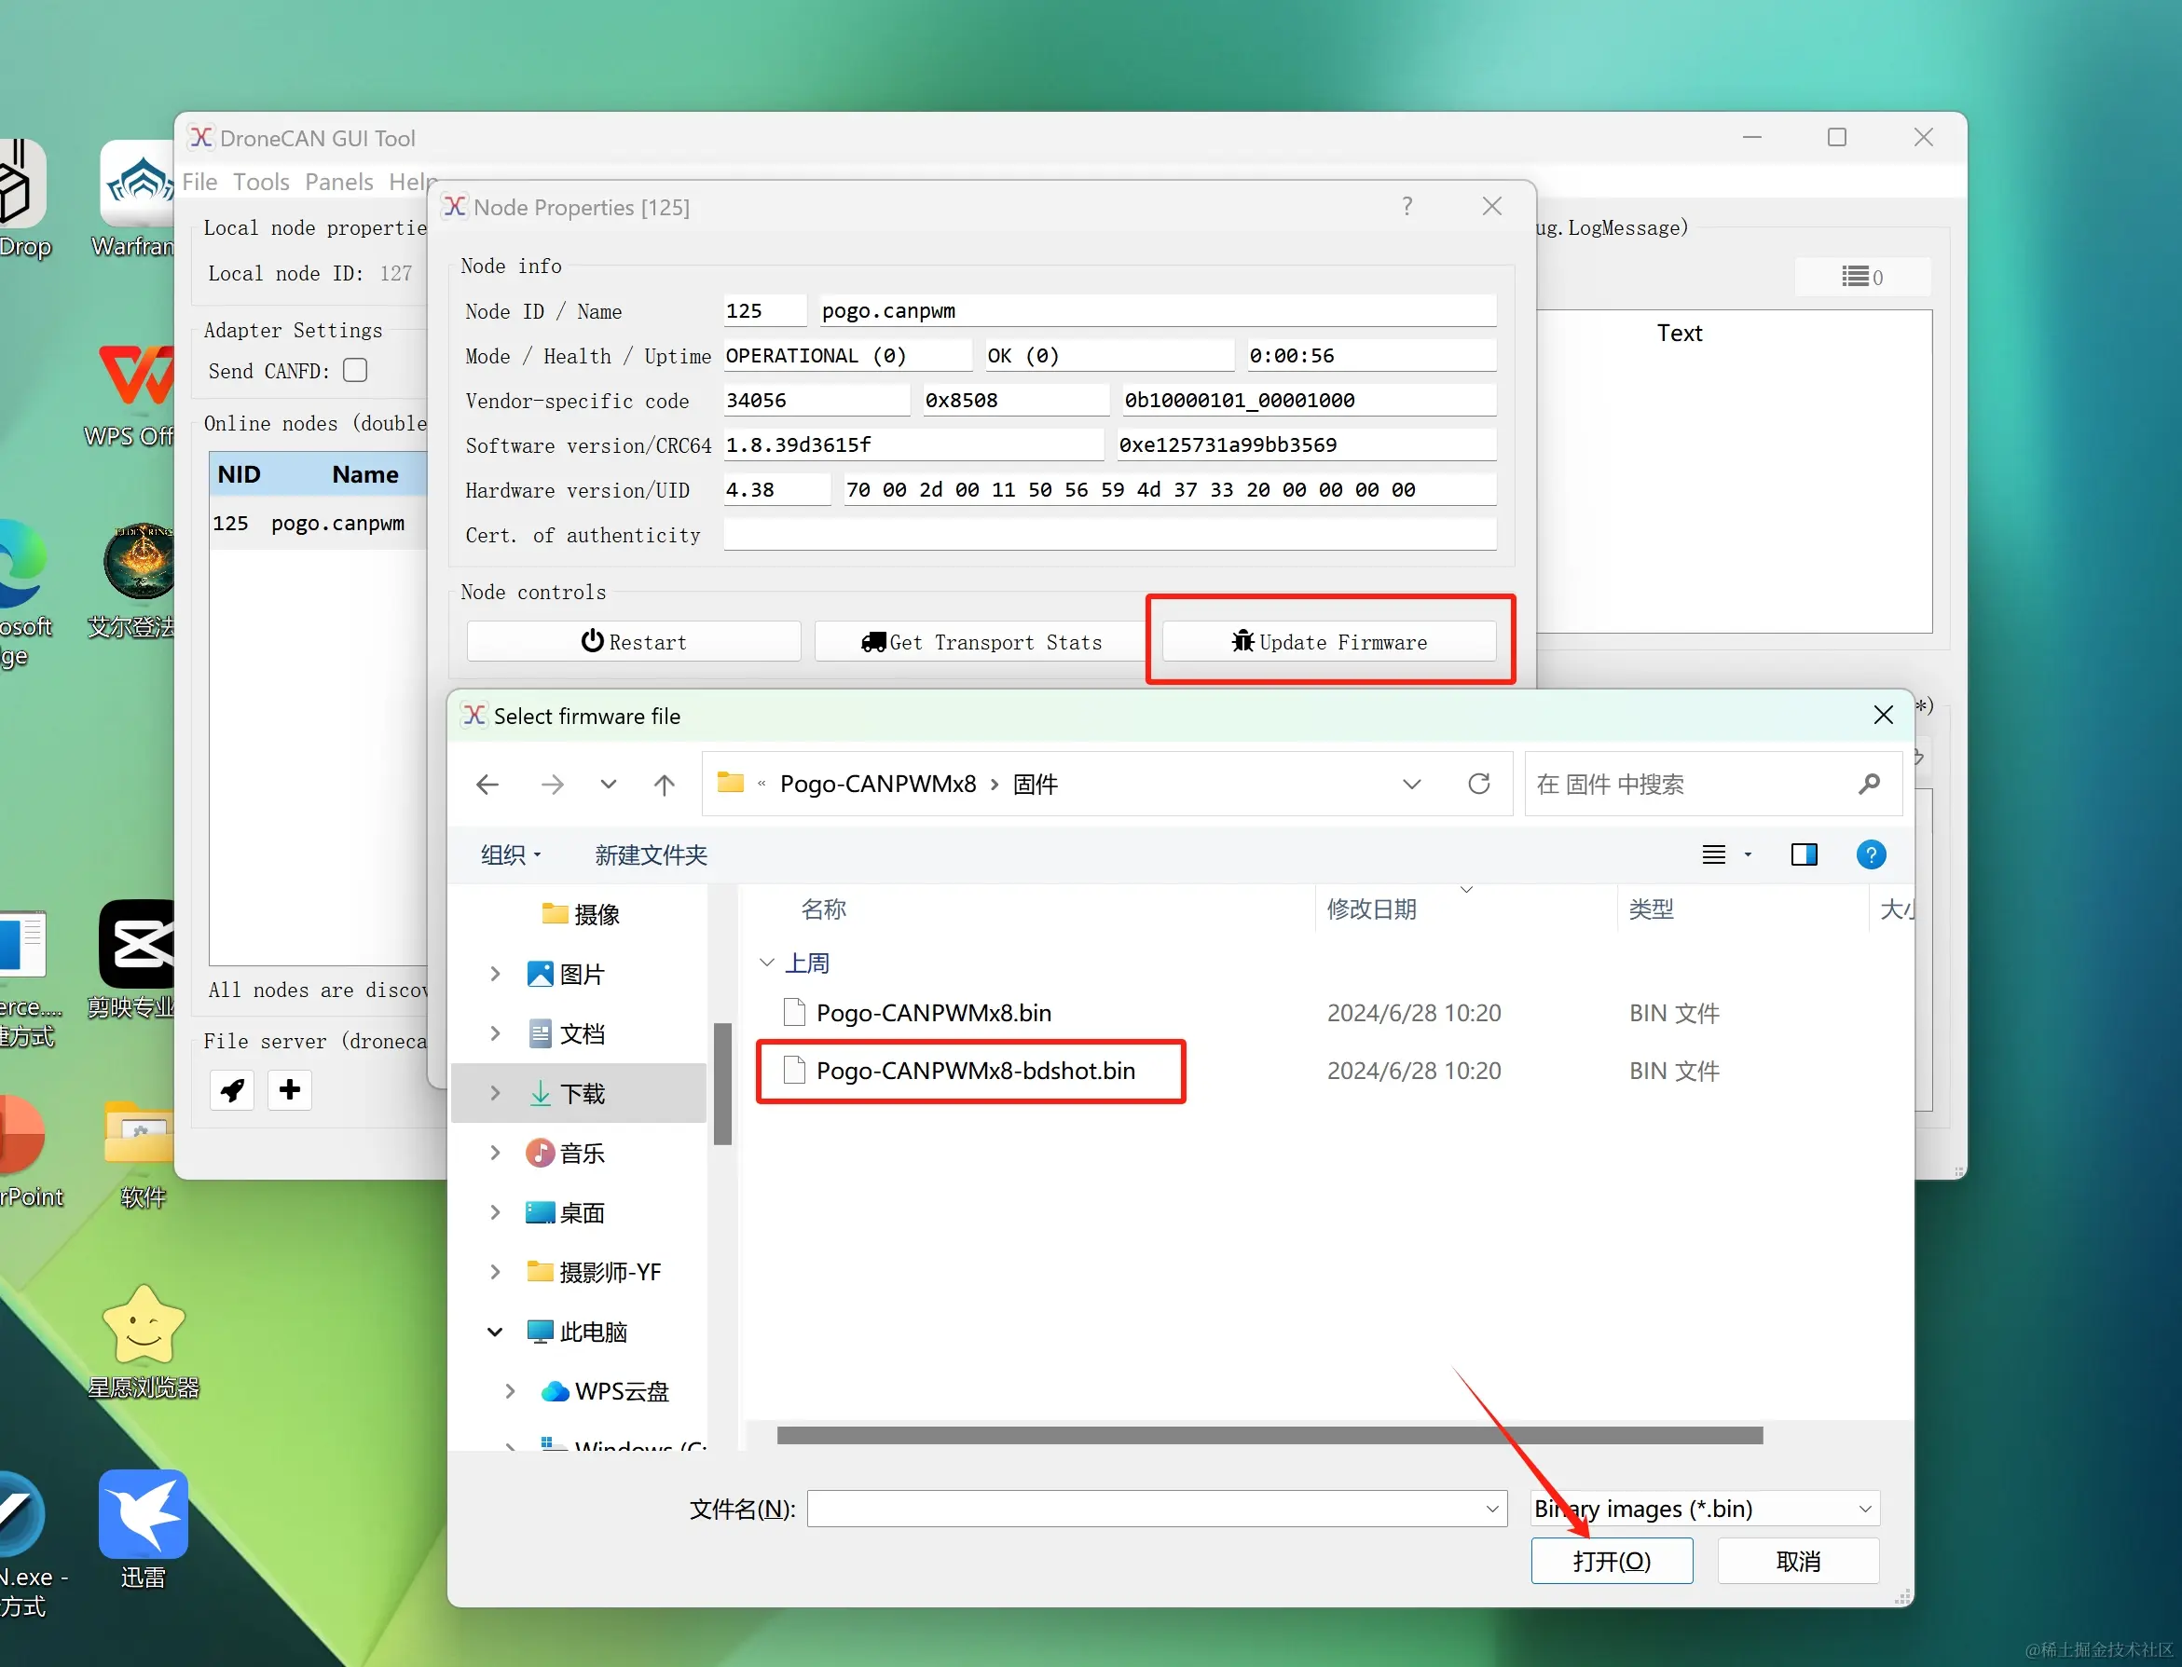Open the Panels menu
This screenshot has height=1667, width=2182.
(x=339, y=182)
